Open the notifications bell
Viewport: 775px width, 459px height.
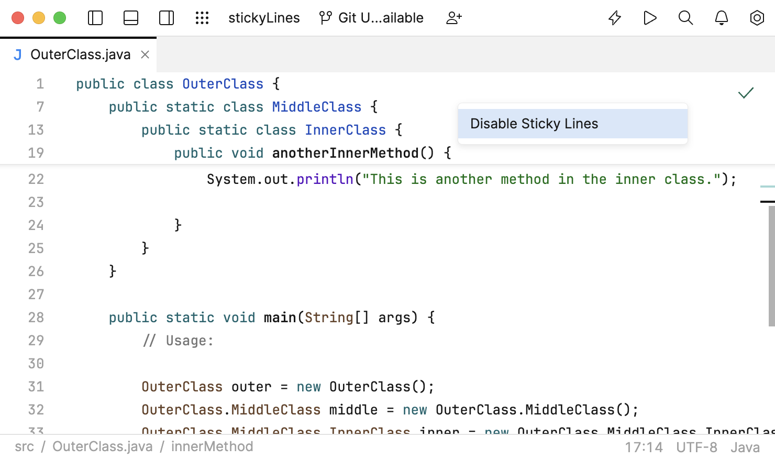(721, 17)
